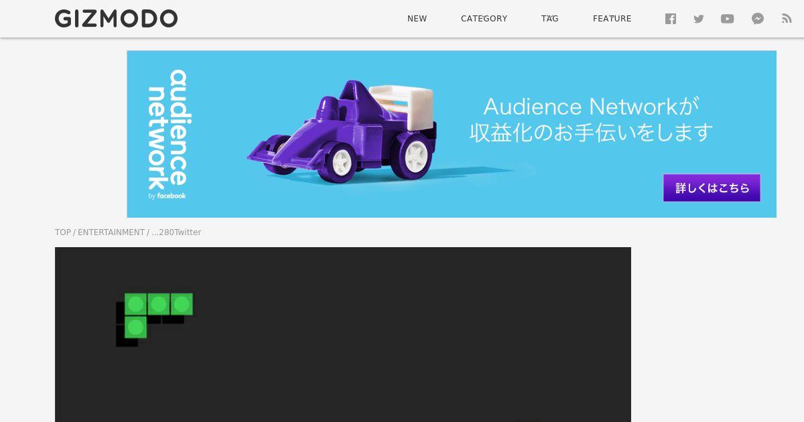Follow the ENTERTAINMENT breadcrumb link
The height and width of the screenshot is (422, 804).
tap(111, 232)
